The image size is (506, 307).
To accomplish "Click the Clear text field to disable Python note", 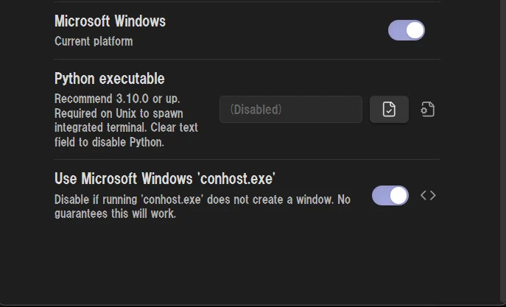I will (126, 135).
